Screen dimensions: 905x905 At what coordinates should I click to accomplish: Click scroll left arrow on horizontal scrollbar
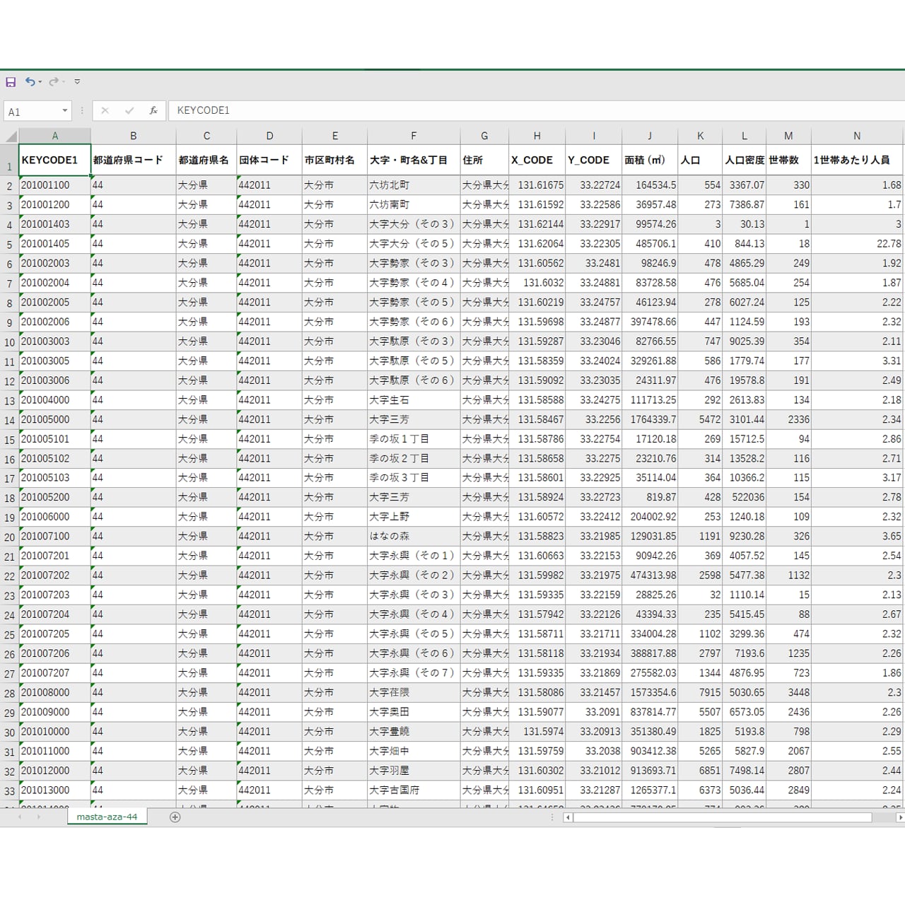(568, 817)
